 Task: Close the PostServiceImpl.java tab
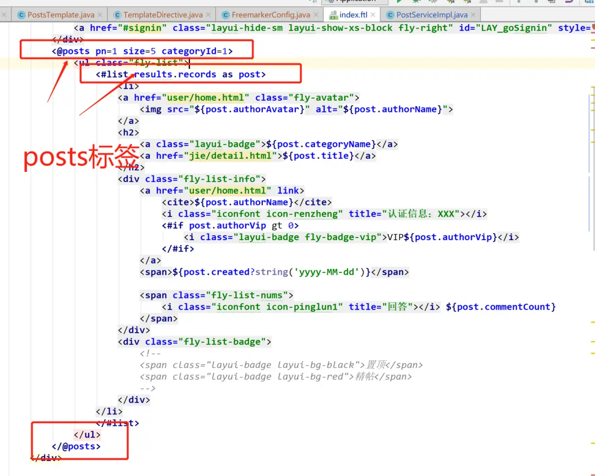473,15
